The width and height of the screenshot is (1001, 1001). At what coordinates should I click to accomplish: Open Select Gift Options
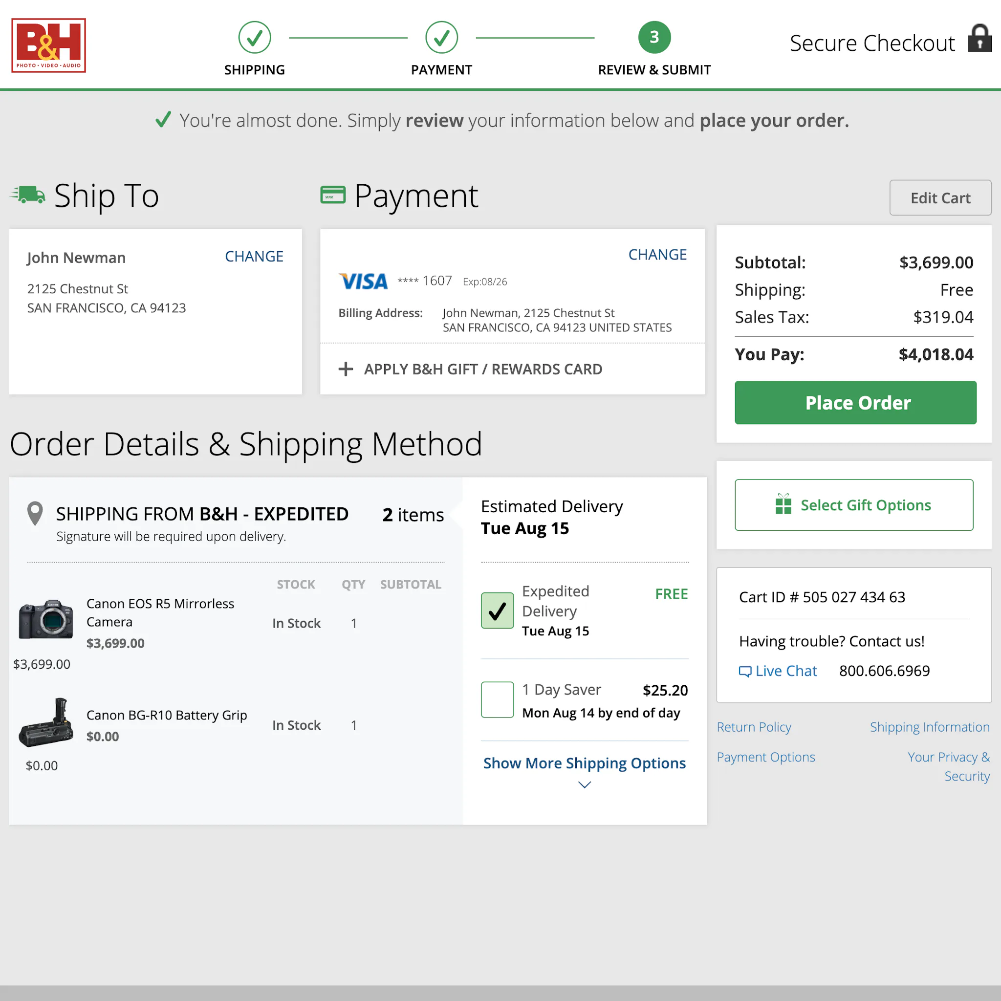854,504
